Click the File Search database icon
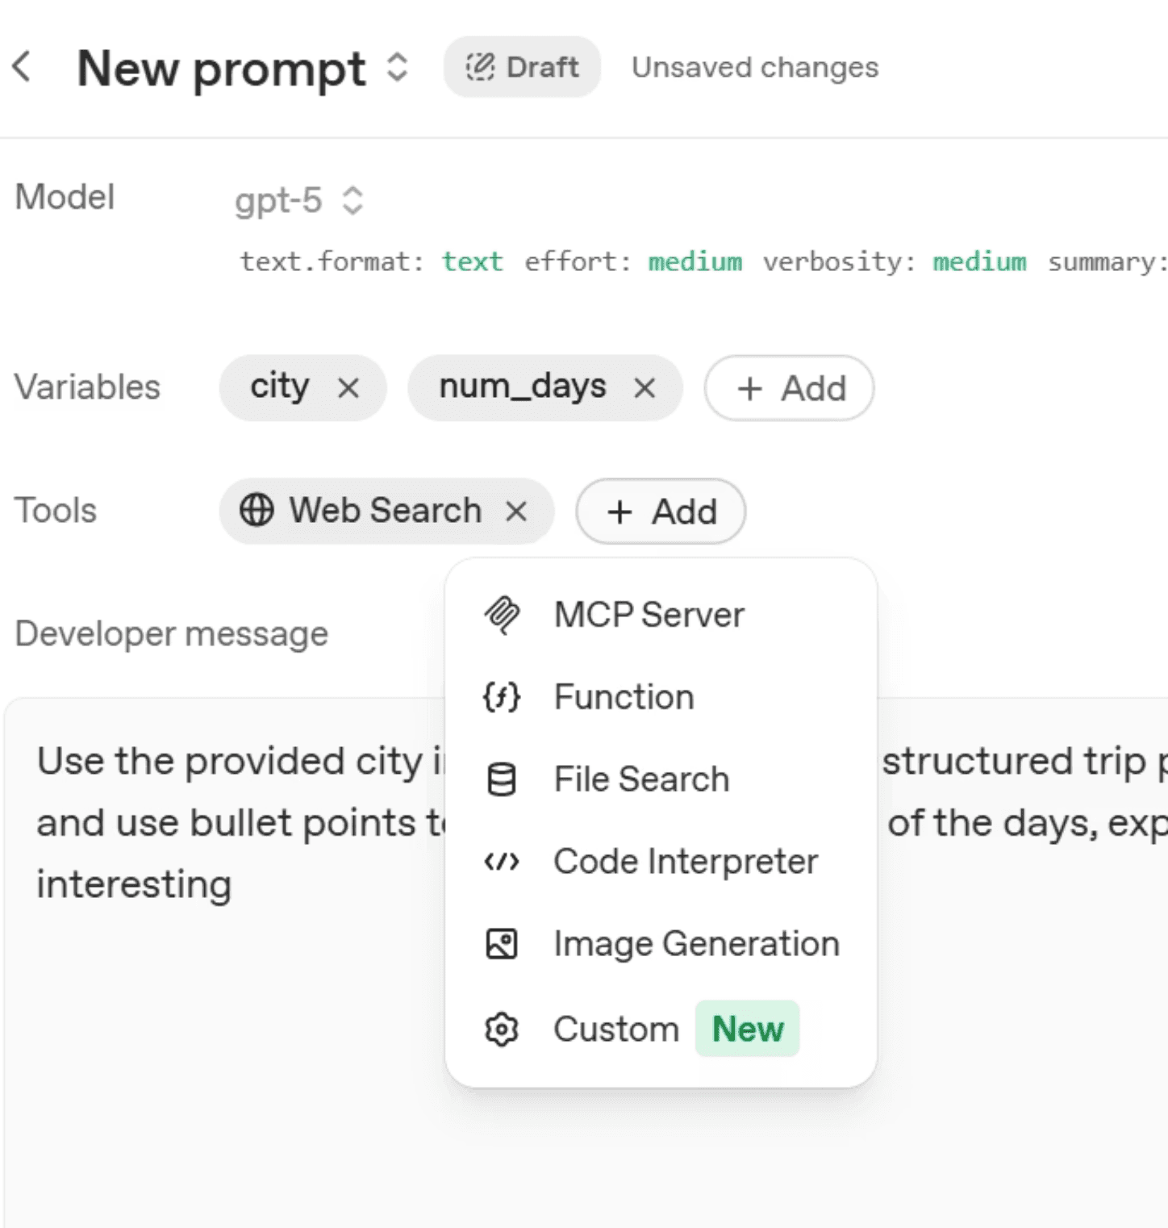Image resolution: width=1168 pixels, height=1228 pixels. (502, 780)
